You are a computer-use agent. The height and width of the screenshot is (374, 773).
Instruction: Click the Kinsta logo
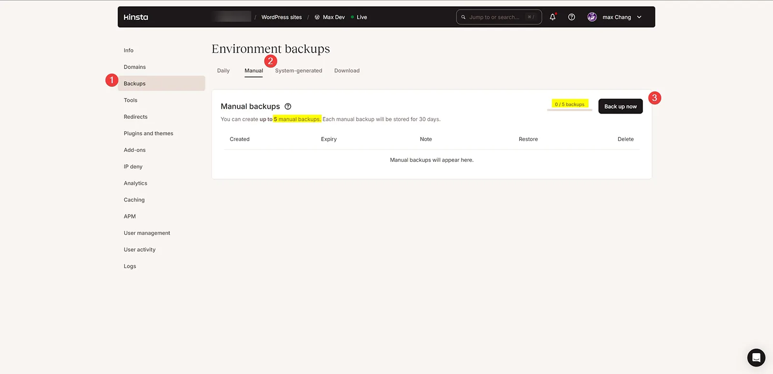tap(136, 17)
